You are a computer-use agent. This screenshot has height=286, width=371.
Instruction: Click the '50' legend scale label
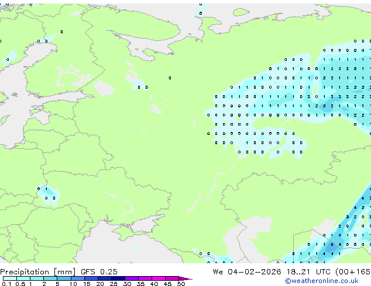coord(181,284)
